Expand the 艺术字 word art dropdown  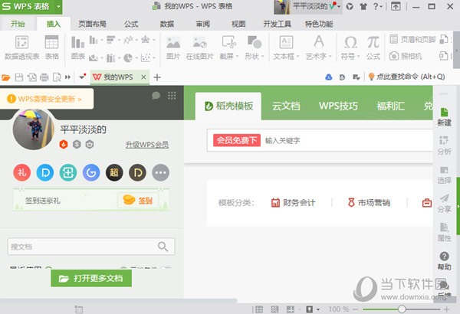click(330, 57)
